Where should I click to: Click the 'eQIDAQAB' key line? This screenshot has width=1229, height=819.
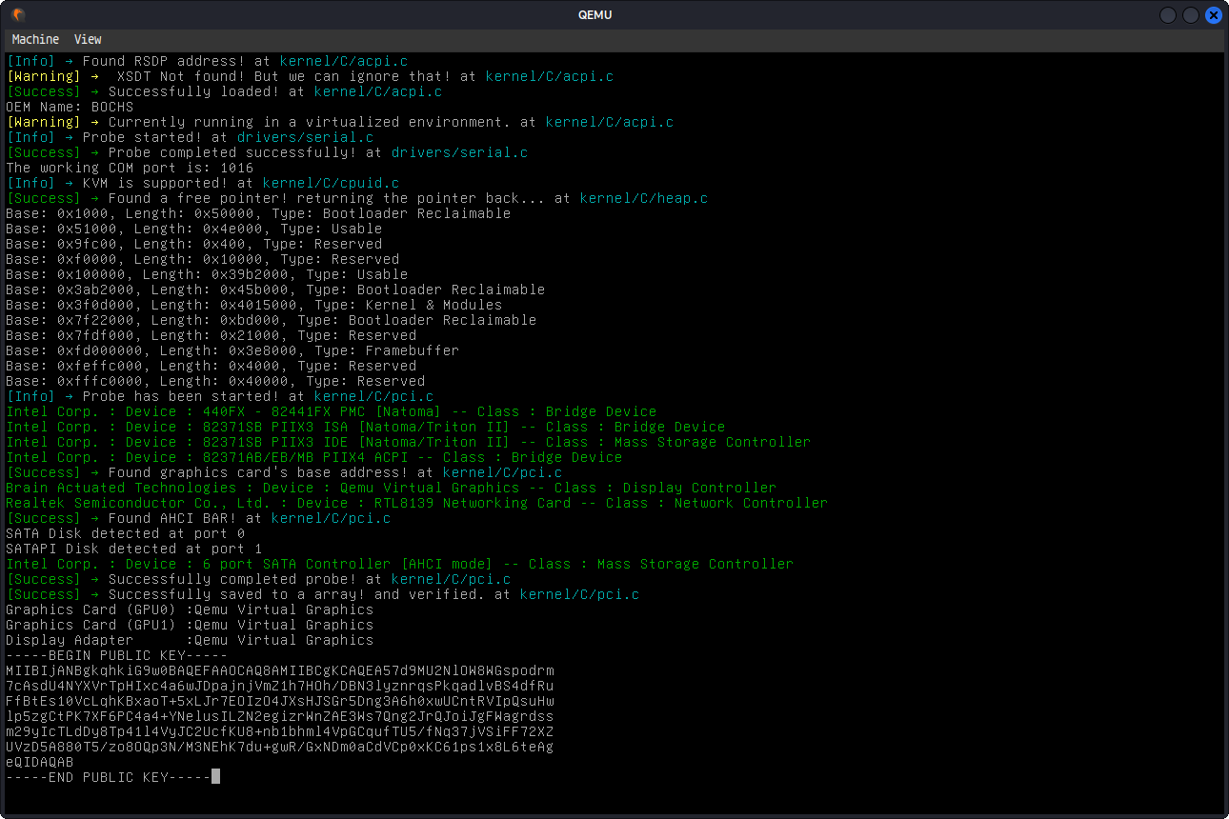click(40, 762)
